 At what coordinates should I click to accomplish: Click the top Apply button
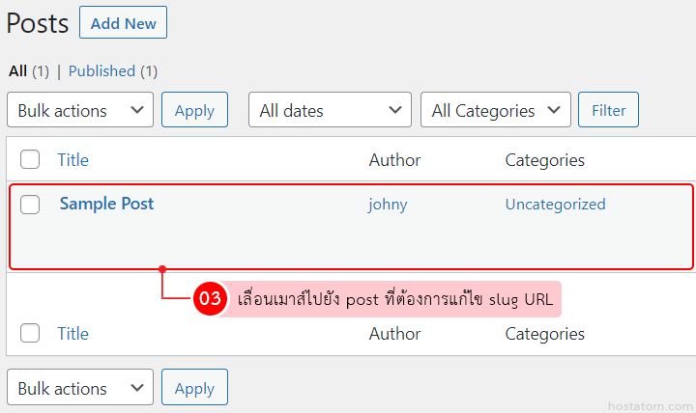click(x=194, y=110)
